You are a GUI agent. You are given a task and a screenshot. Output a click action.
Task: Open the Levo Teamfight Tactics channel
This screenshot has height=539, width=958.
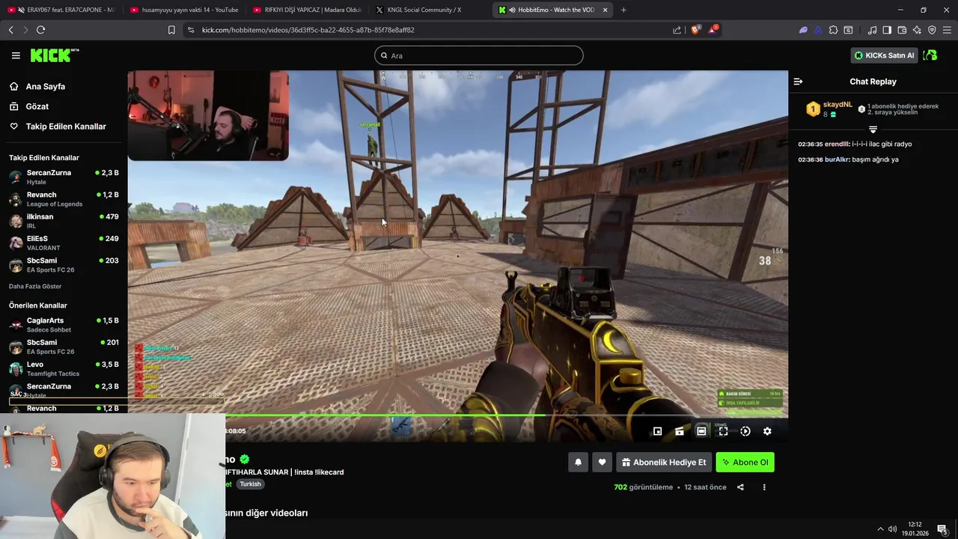click(63, 368)
